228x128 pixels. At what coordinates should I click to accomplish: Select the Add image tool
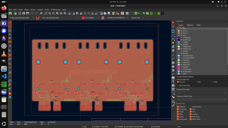click(173, 78)
